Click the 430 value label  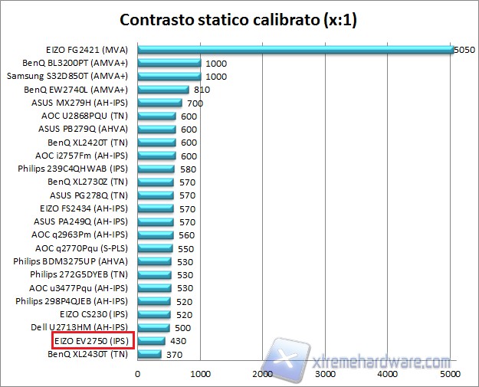click(179, 341)
